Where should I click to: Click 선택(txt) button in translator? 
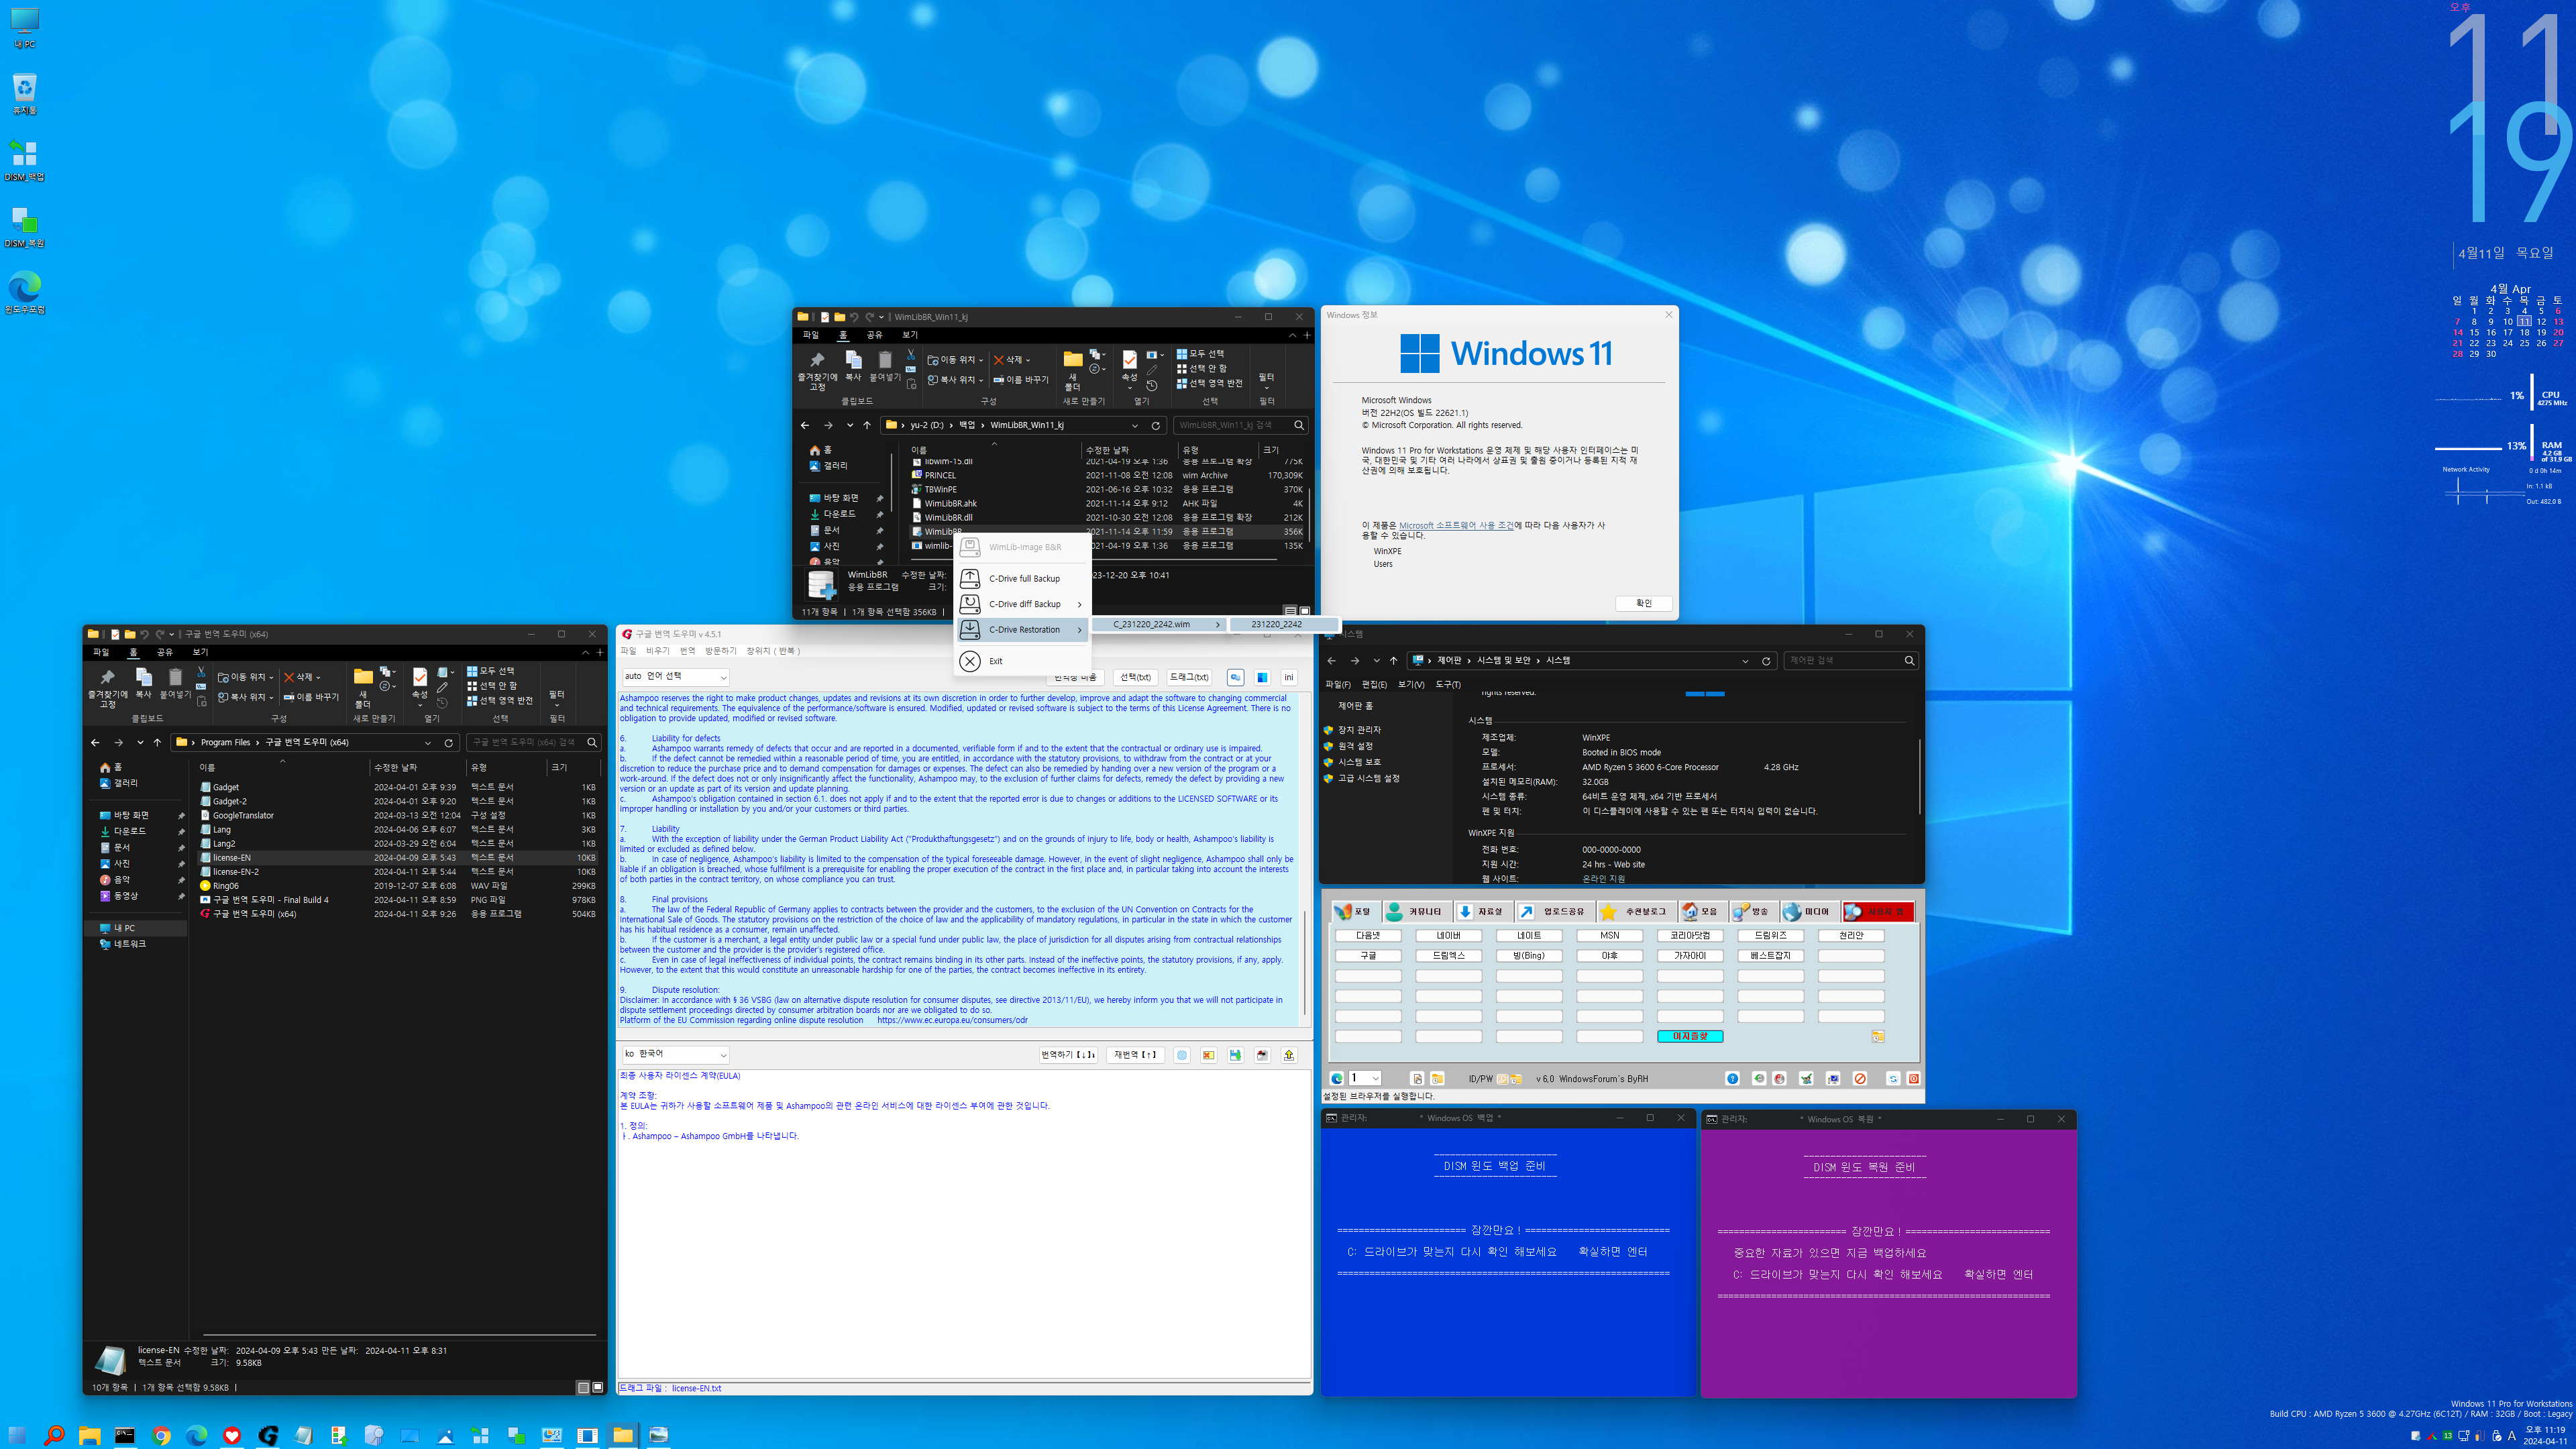1135,677
